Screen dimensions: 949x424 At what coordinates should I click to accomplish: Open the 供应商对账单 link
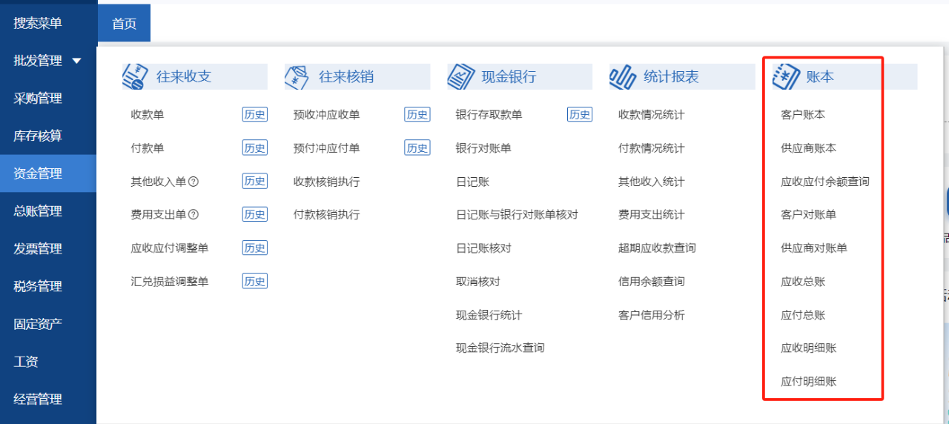814,248
